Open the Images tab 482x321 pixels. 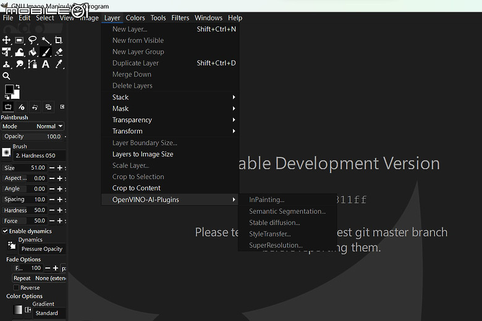pos(48,107)
